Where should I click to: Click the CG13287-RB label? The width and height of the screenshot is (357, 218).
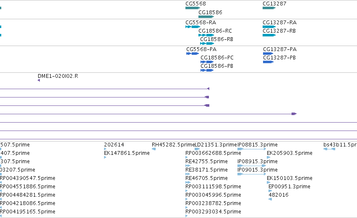279,31
